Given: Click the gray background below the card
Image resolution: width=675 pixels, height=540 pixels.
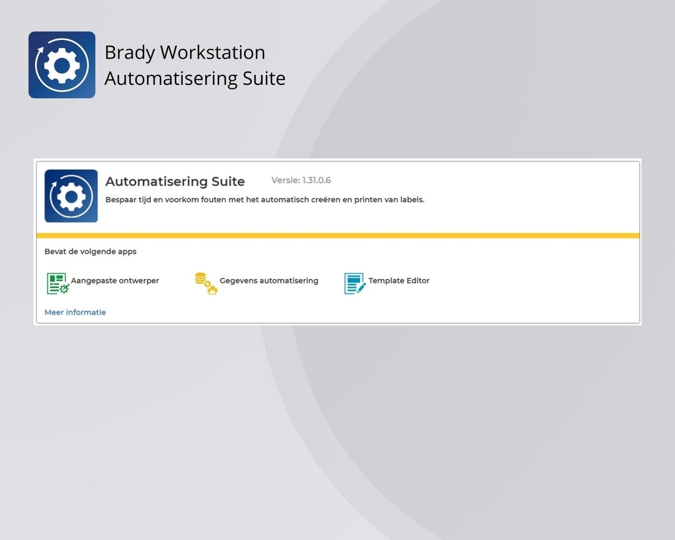Looking at the screenshot, I should [337, 422].
